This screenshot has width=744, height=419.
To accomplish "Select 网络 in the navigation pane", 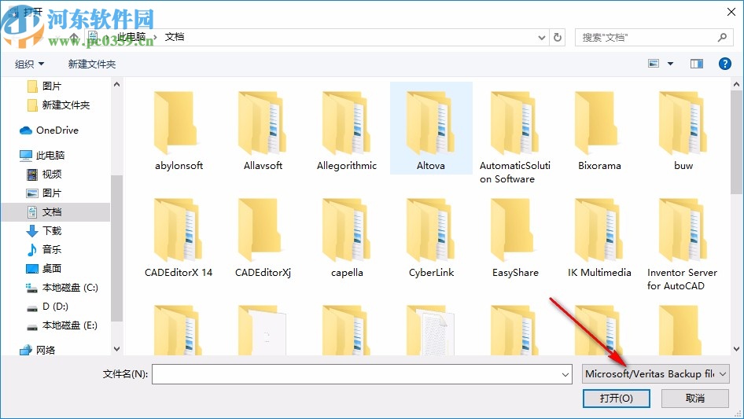I will coord(45,350).
